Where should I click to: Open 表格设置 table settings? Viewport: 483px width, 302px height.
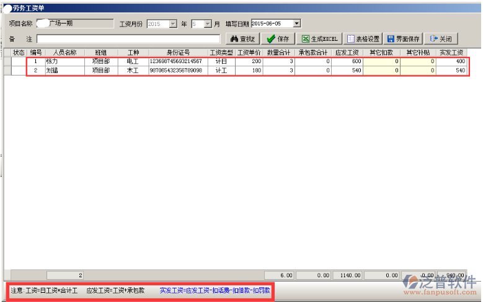pos(363,39)
